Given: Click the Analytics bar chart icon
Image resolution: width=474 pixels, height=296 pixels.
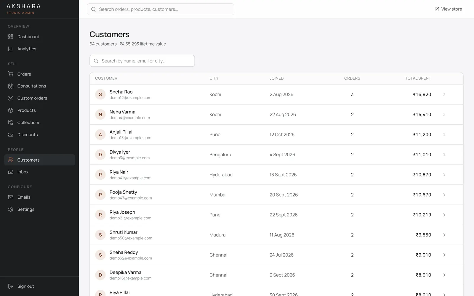Looking at the screenshot, I should click(11, 49).
